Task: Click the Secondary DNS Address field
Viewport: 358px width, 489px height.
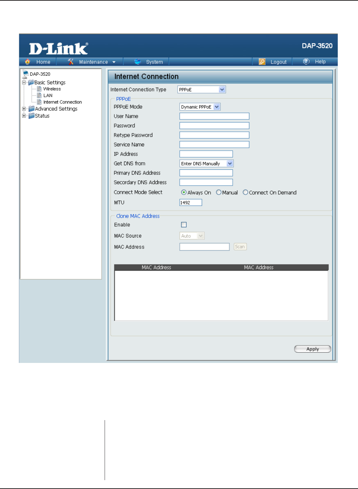Action: (206, 182)
